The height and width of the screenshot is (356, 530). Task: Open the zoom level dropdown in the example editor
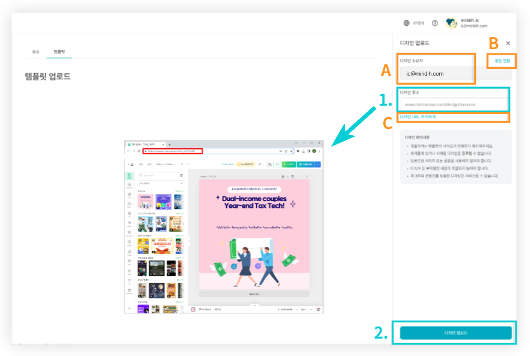[x=303, y=310]
